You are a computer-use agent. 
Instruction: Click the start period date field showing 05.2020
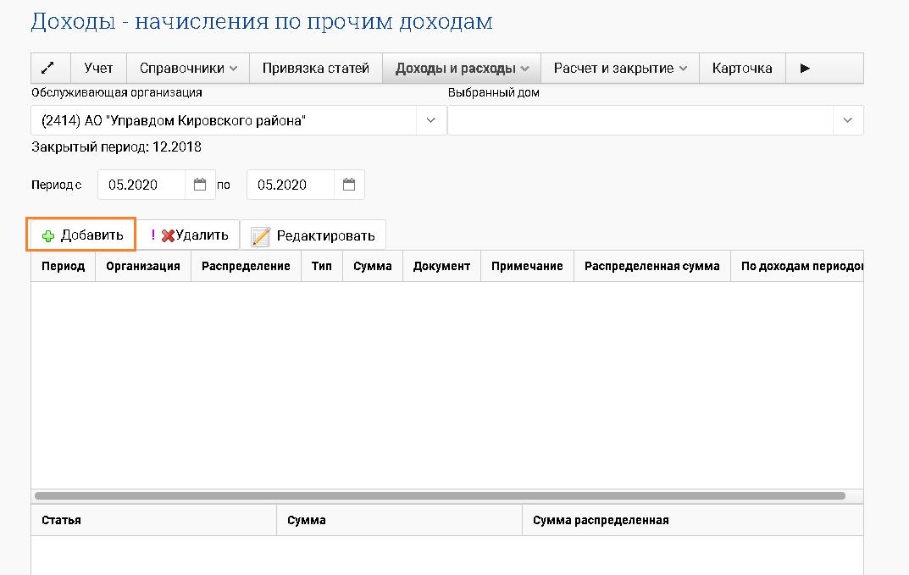tap(140, 184)
